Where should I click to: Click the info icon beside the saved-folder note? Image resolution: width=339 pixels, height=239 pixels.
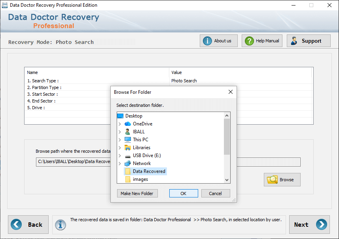pos(60,225)
